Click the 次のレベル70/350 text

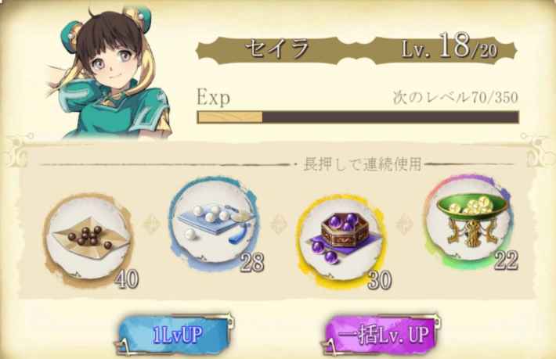pyautogui.click(x=455, y=97)
